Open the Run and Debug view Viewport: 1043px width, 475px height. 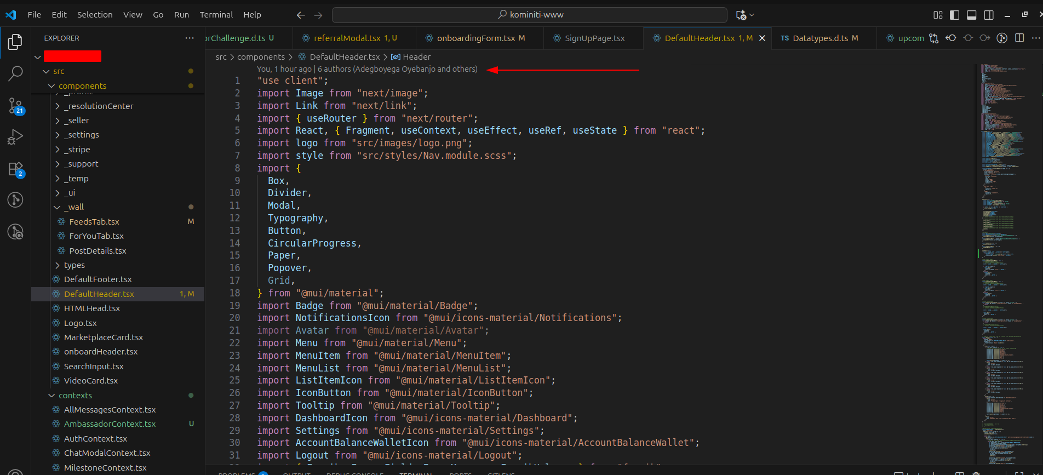15,137
